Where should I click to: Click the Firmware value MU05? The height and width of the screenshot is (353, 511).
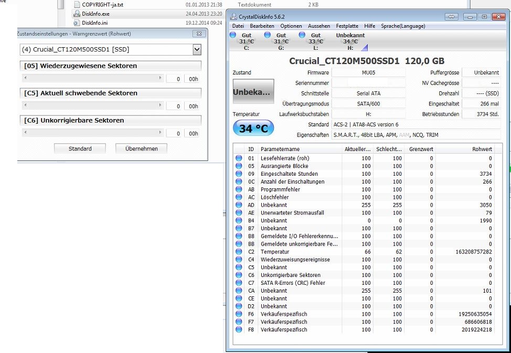point(369,73)
